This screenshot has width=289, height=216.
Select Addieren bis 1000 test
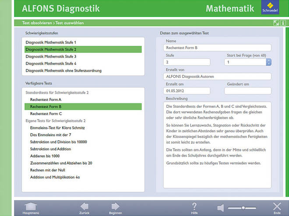83,156
